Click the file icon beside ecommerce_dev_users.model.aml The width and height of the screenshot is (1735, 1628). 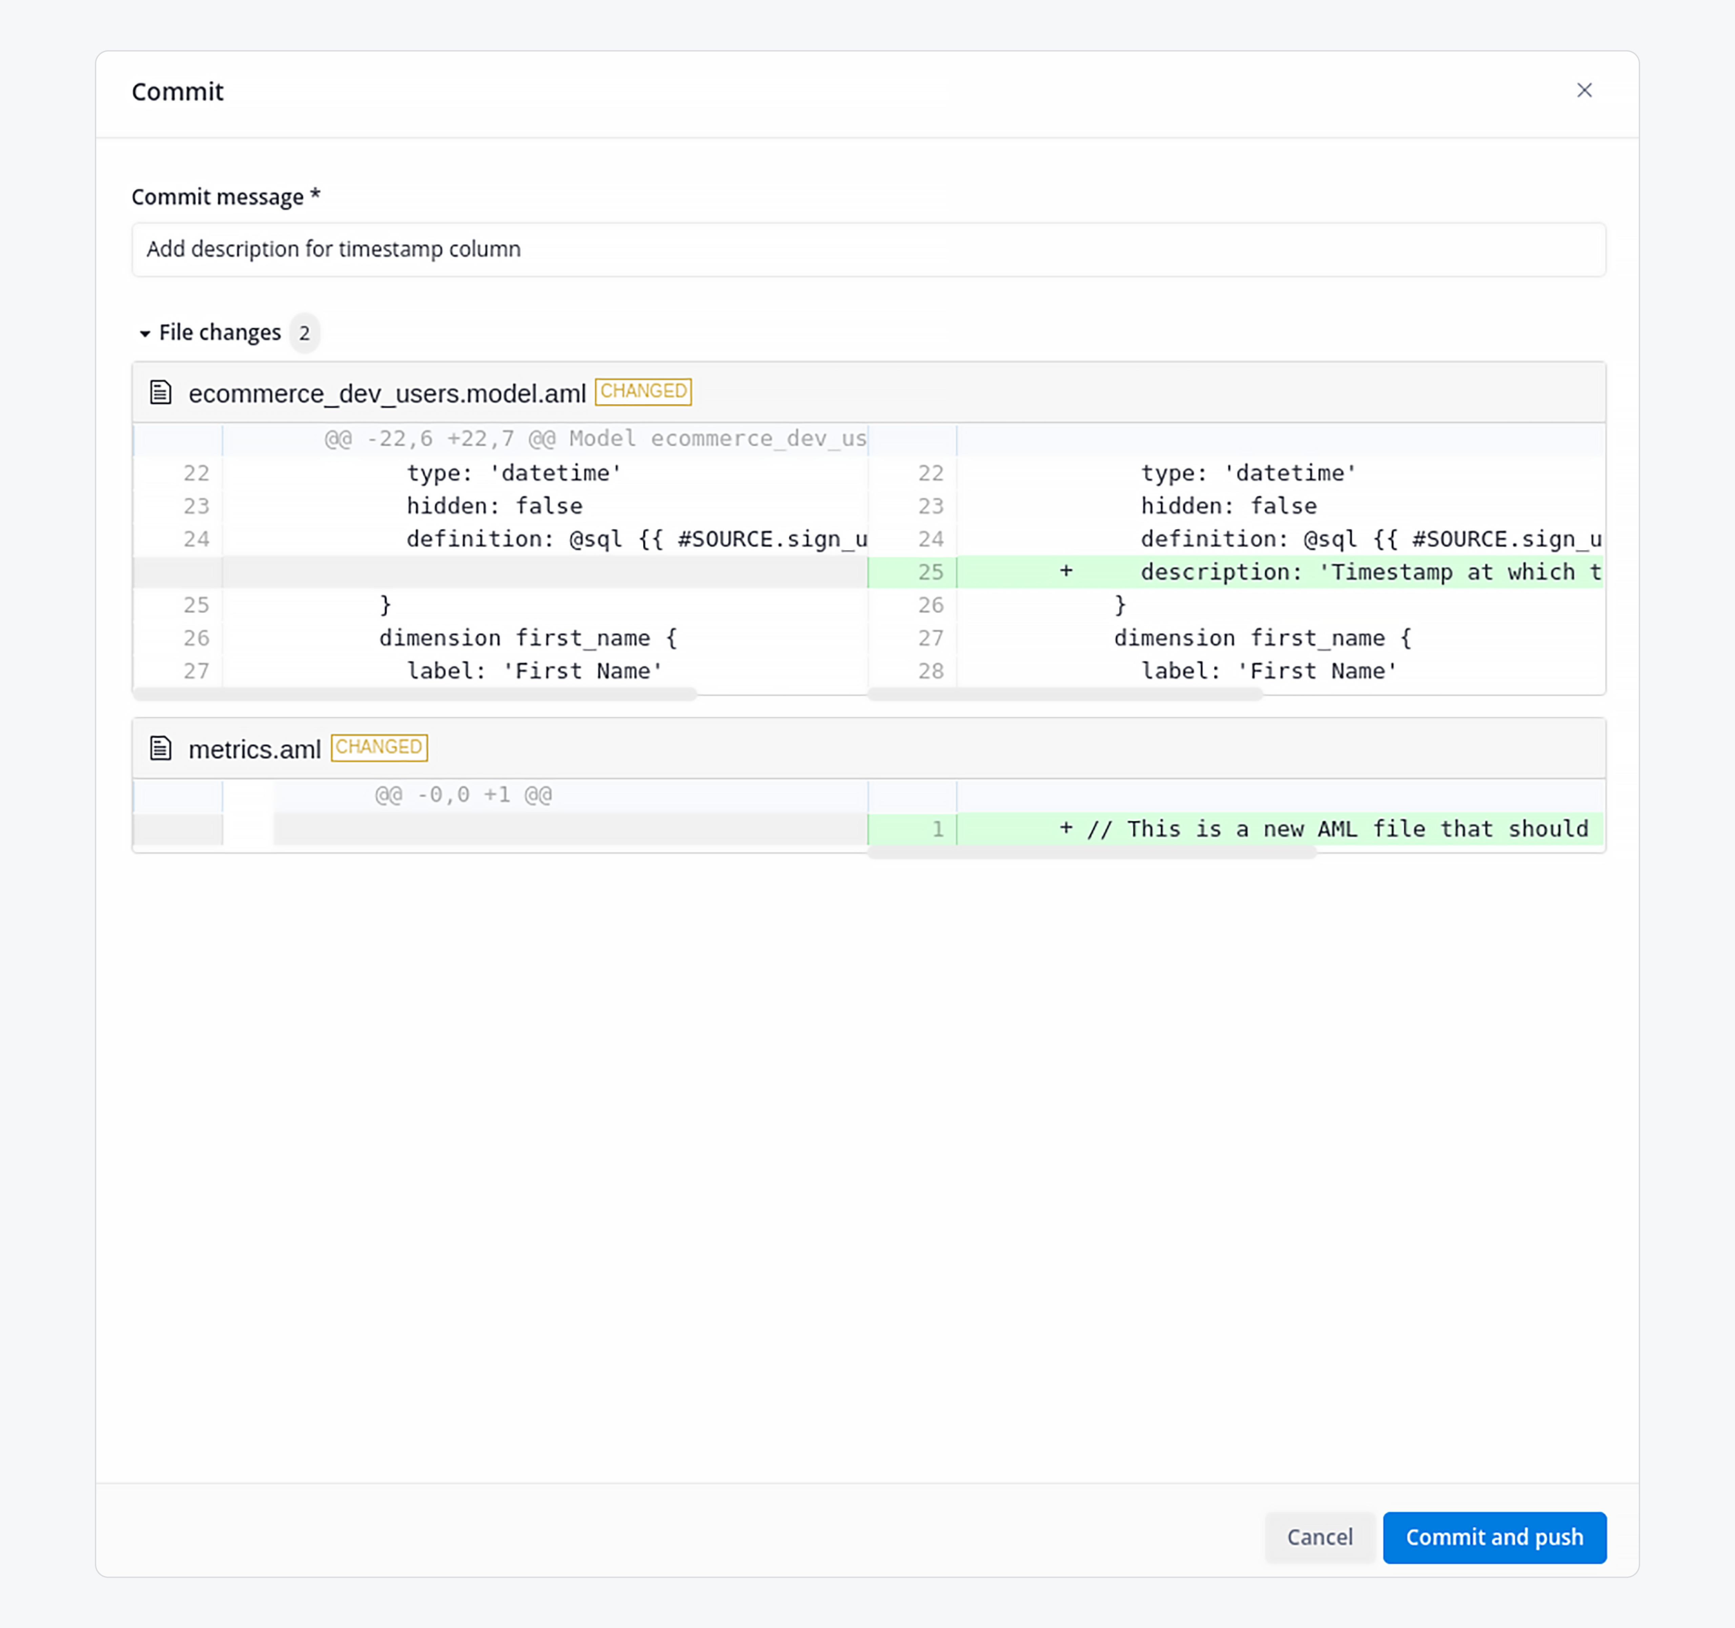pos(161,393)
